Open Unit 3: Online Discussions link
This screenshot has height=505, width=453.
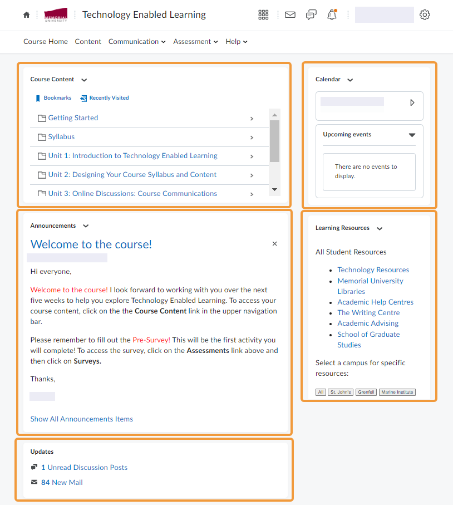pos(132,194)
